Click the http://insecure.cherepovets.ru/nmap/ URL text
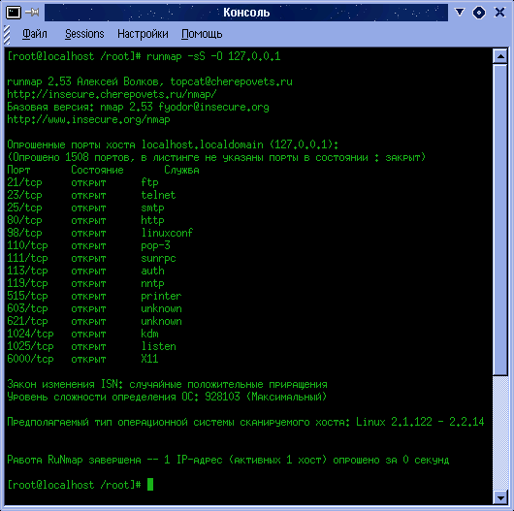The image size is (514, 511). click(112, 94)
